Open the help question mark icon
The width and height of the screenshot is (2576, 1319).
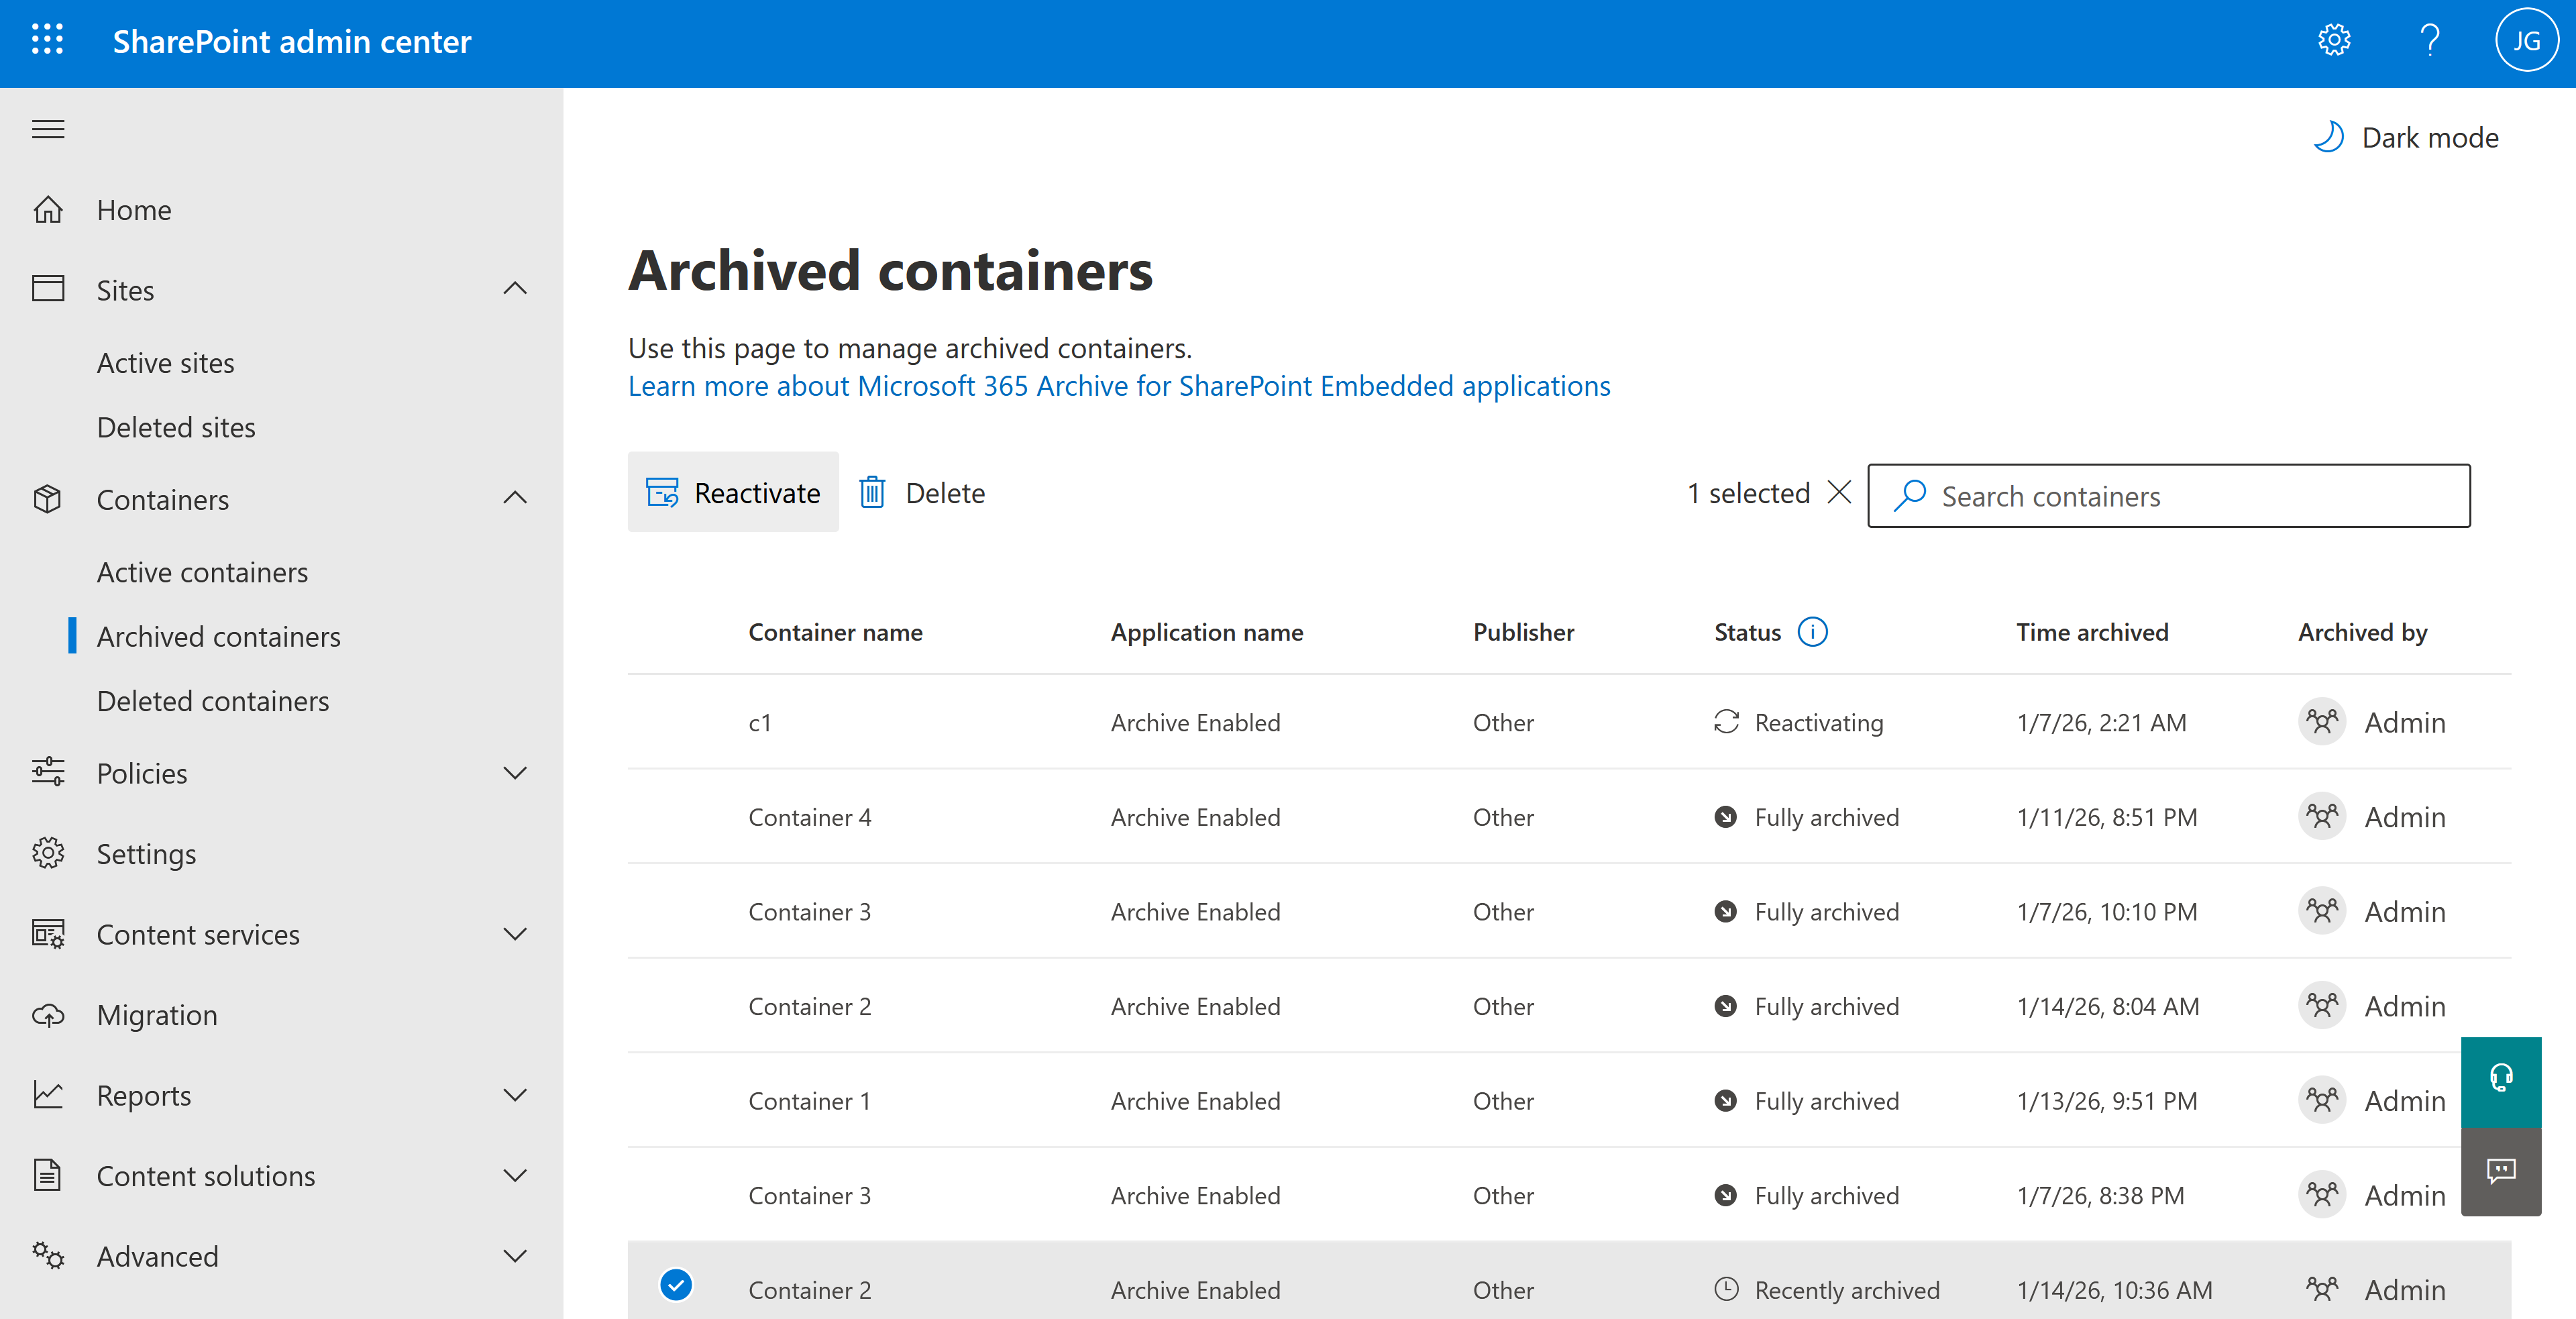click(2430, 40)
